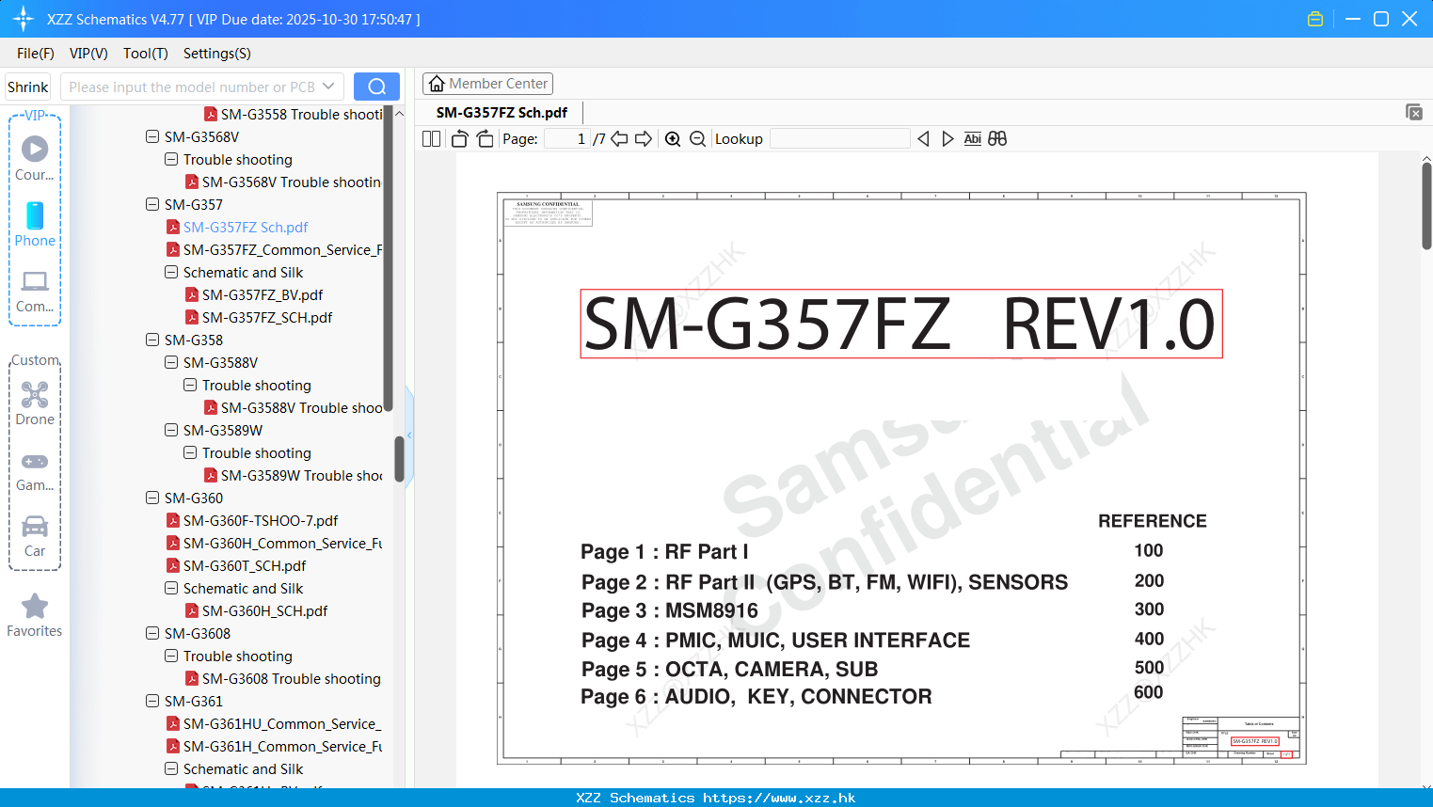The image size is (1433, 807).
Task: Collapse the SM-G360 node
Action: [x=152, y=498]
